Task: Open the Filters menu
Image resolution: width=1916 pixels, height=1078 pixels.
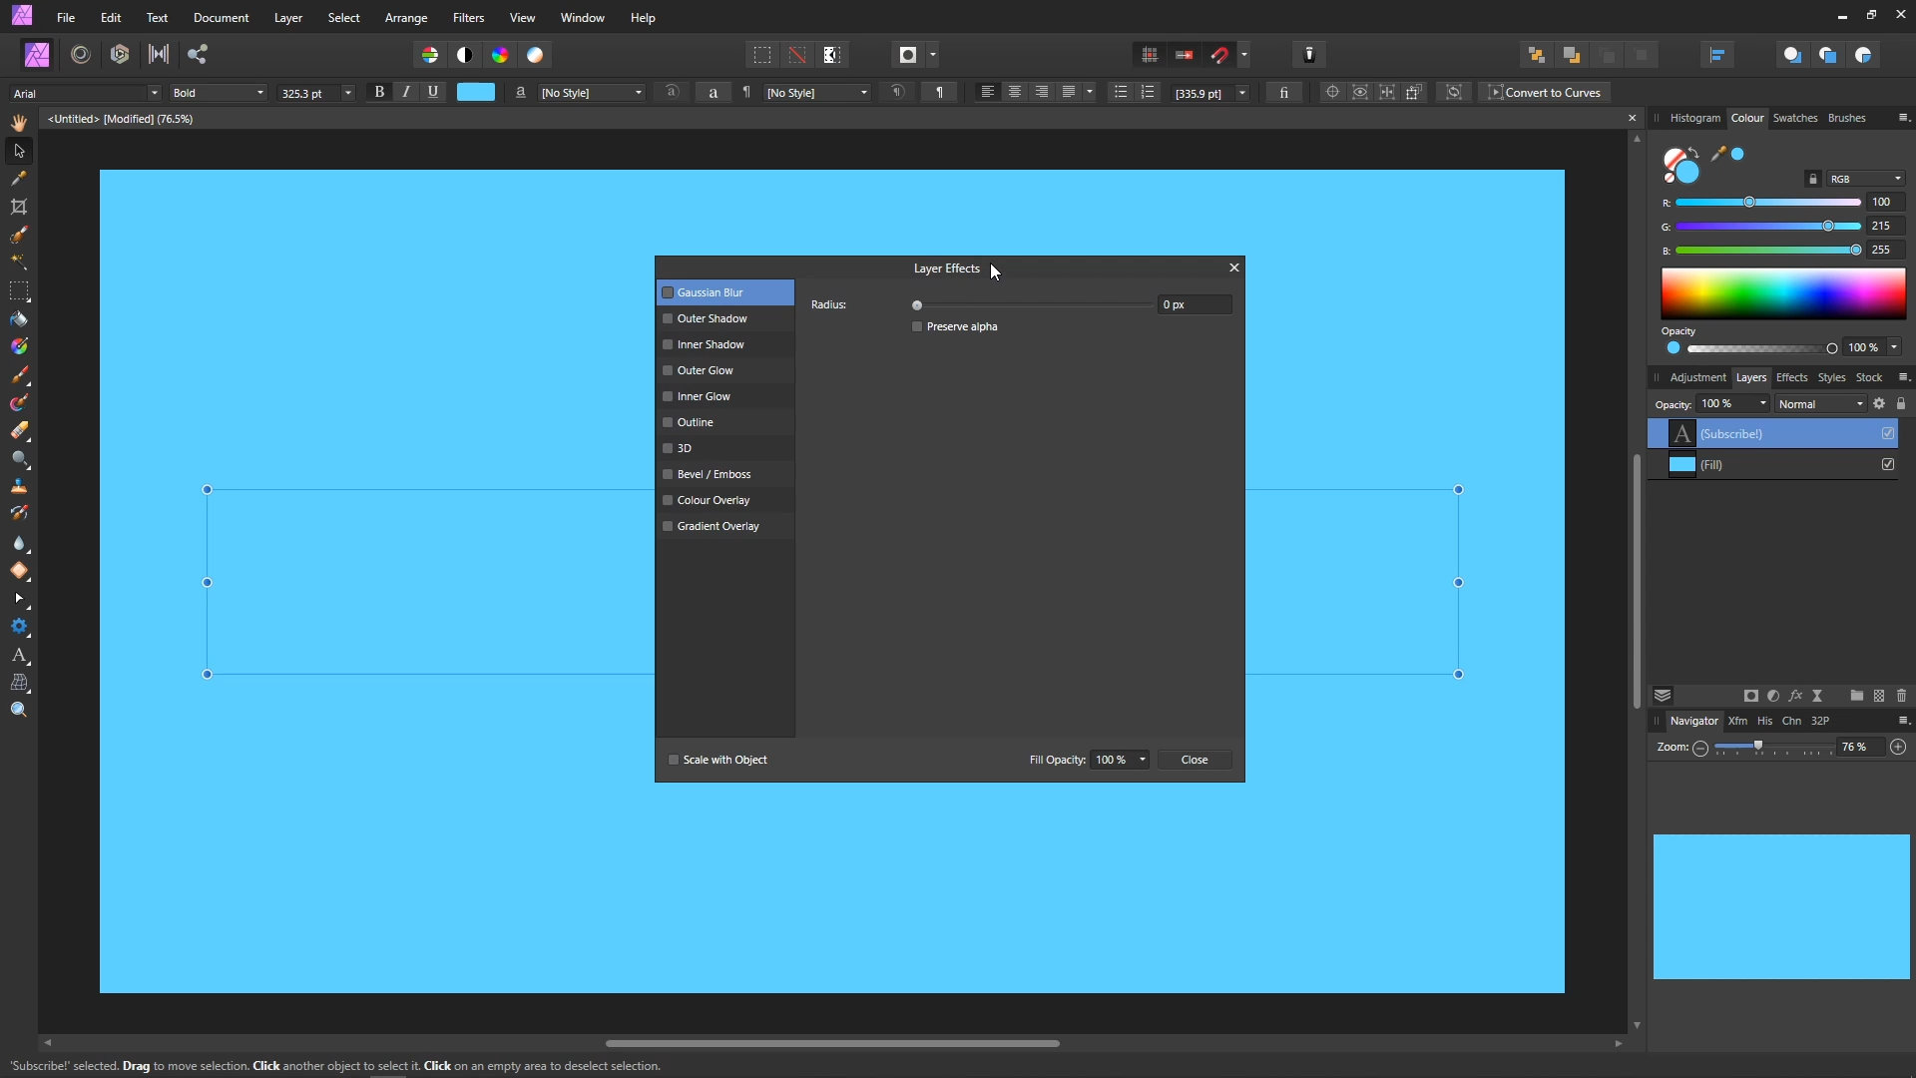Action: pos(468,18)
